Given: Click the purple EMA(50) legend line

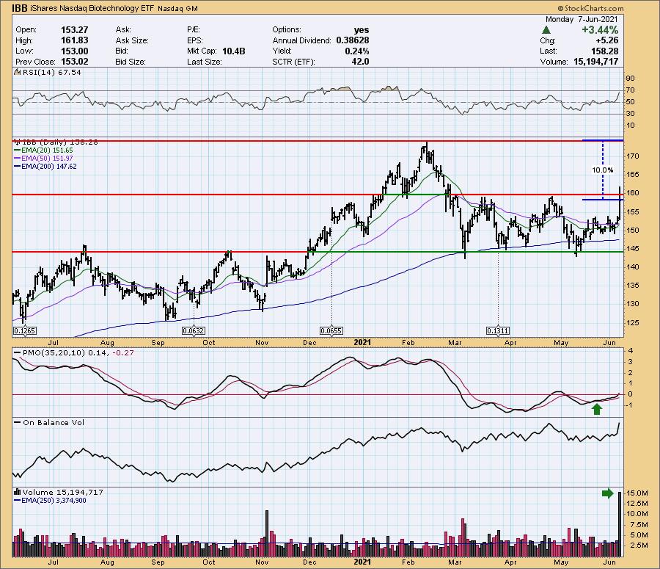Looking at the screenshot, I should [x=18, y=158].
